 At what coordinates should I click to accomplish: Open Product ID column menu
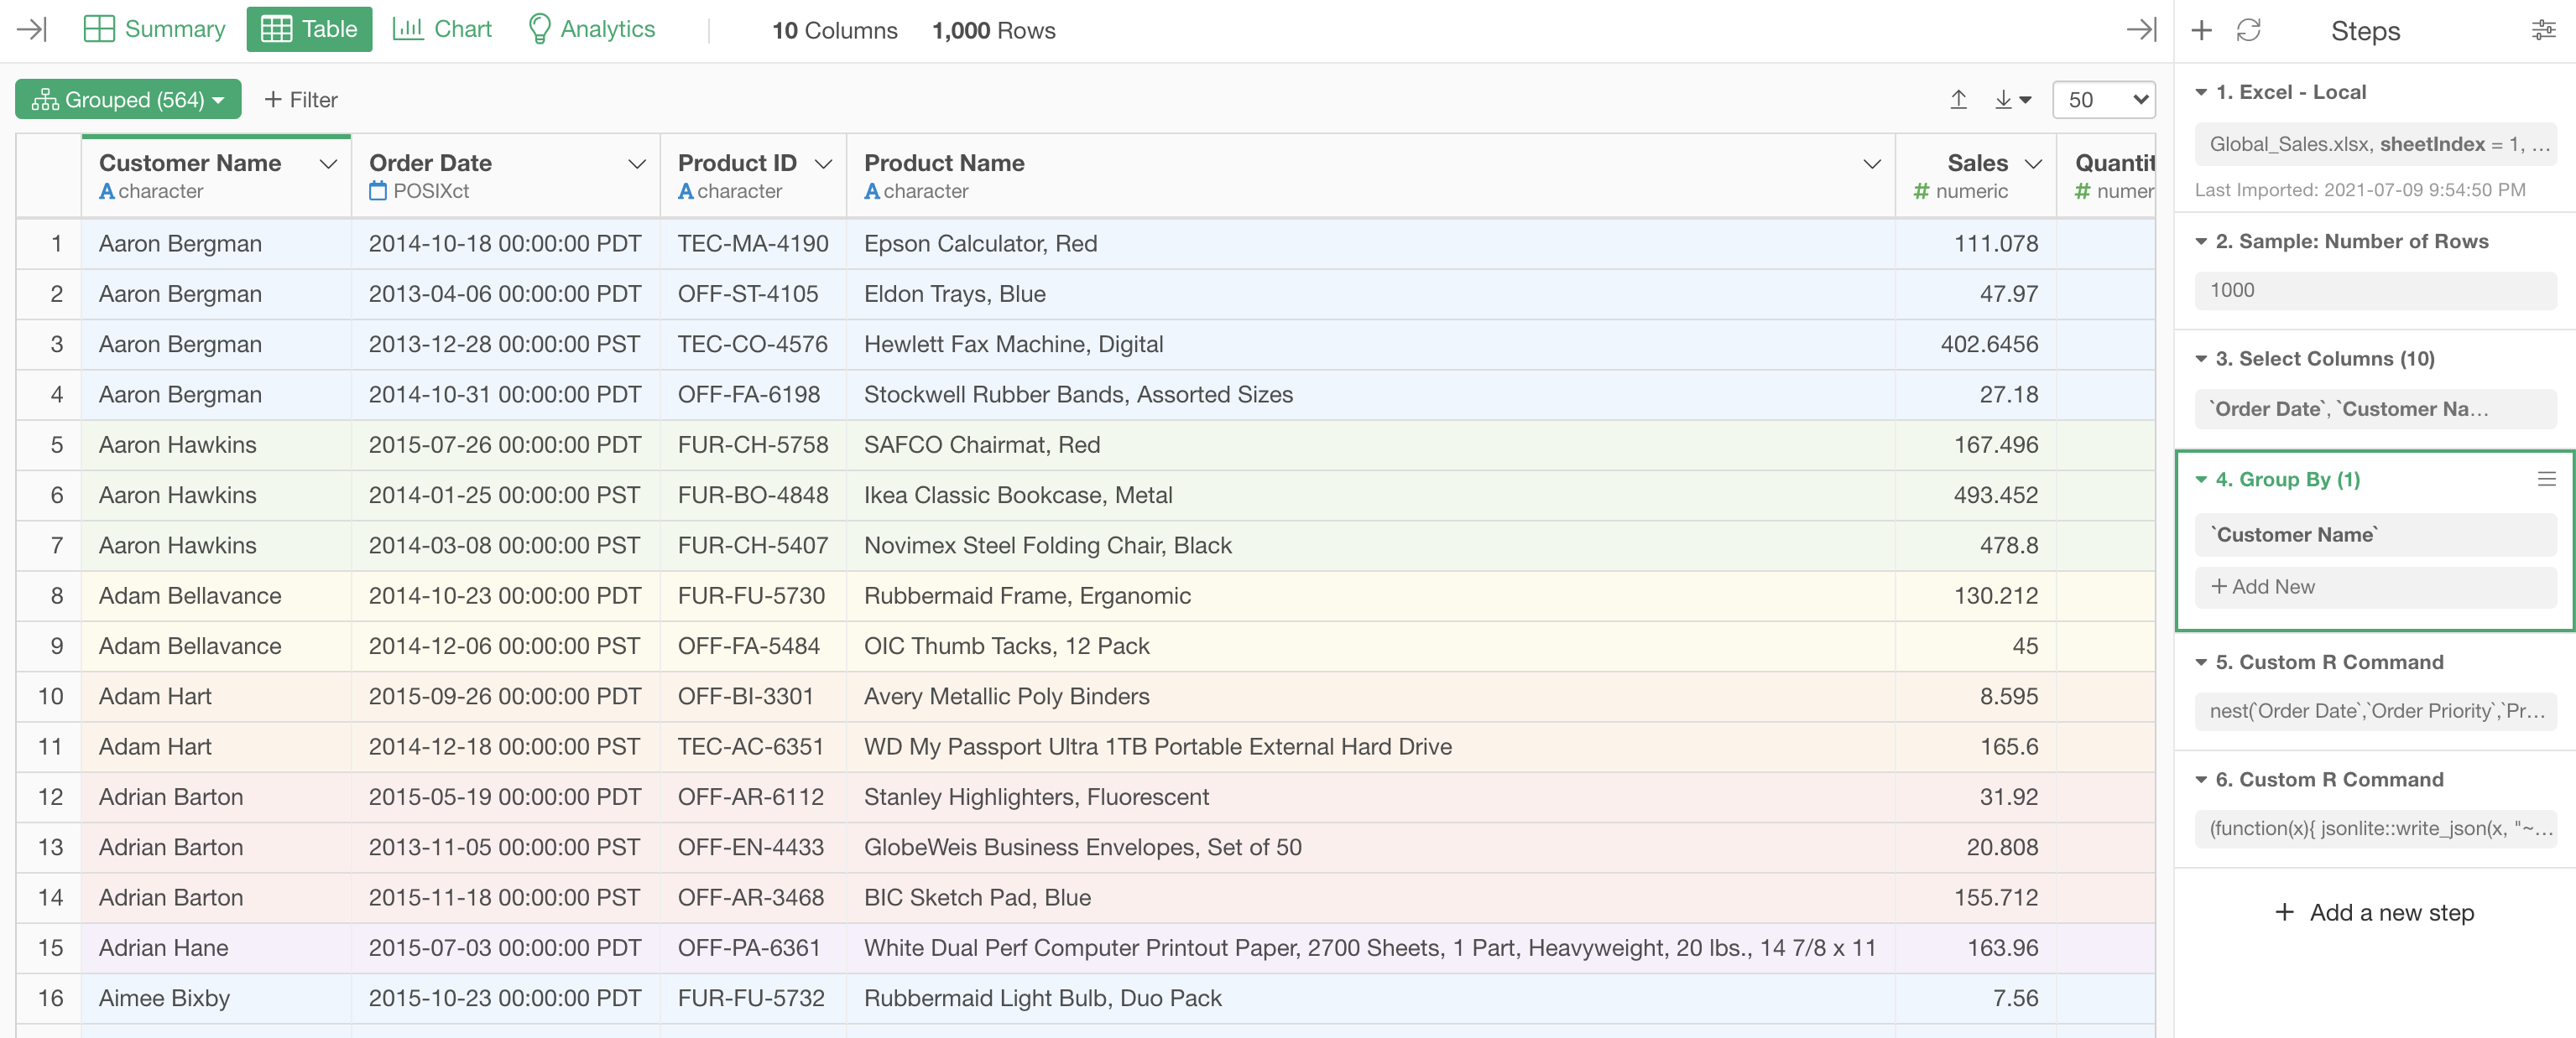(824, 163)
